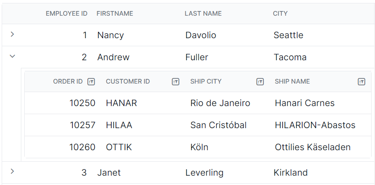The height and width of the screenshot is (185, 375).
Task: Open filter menu for Ship City column
Action: tap(260, 81)
